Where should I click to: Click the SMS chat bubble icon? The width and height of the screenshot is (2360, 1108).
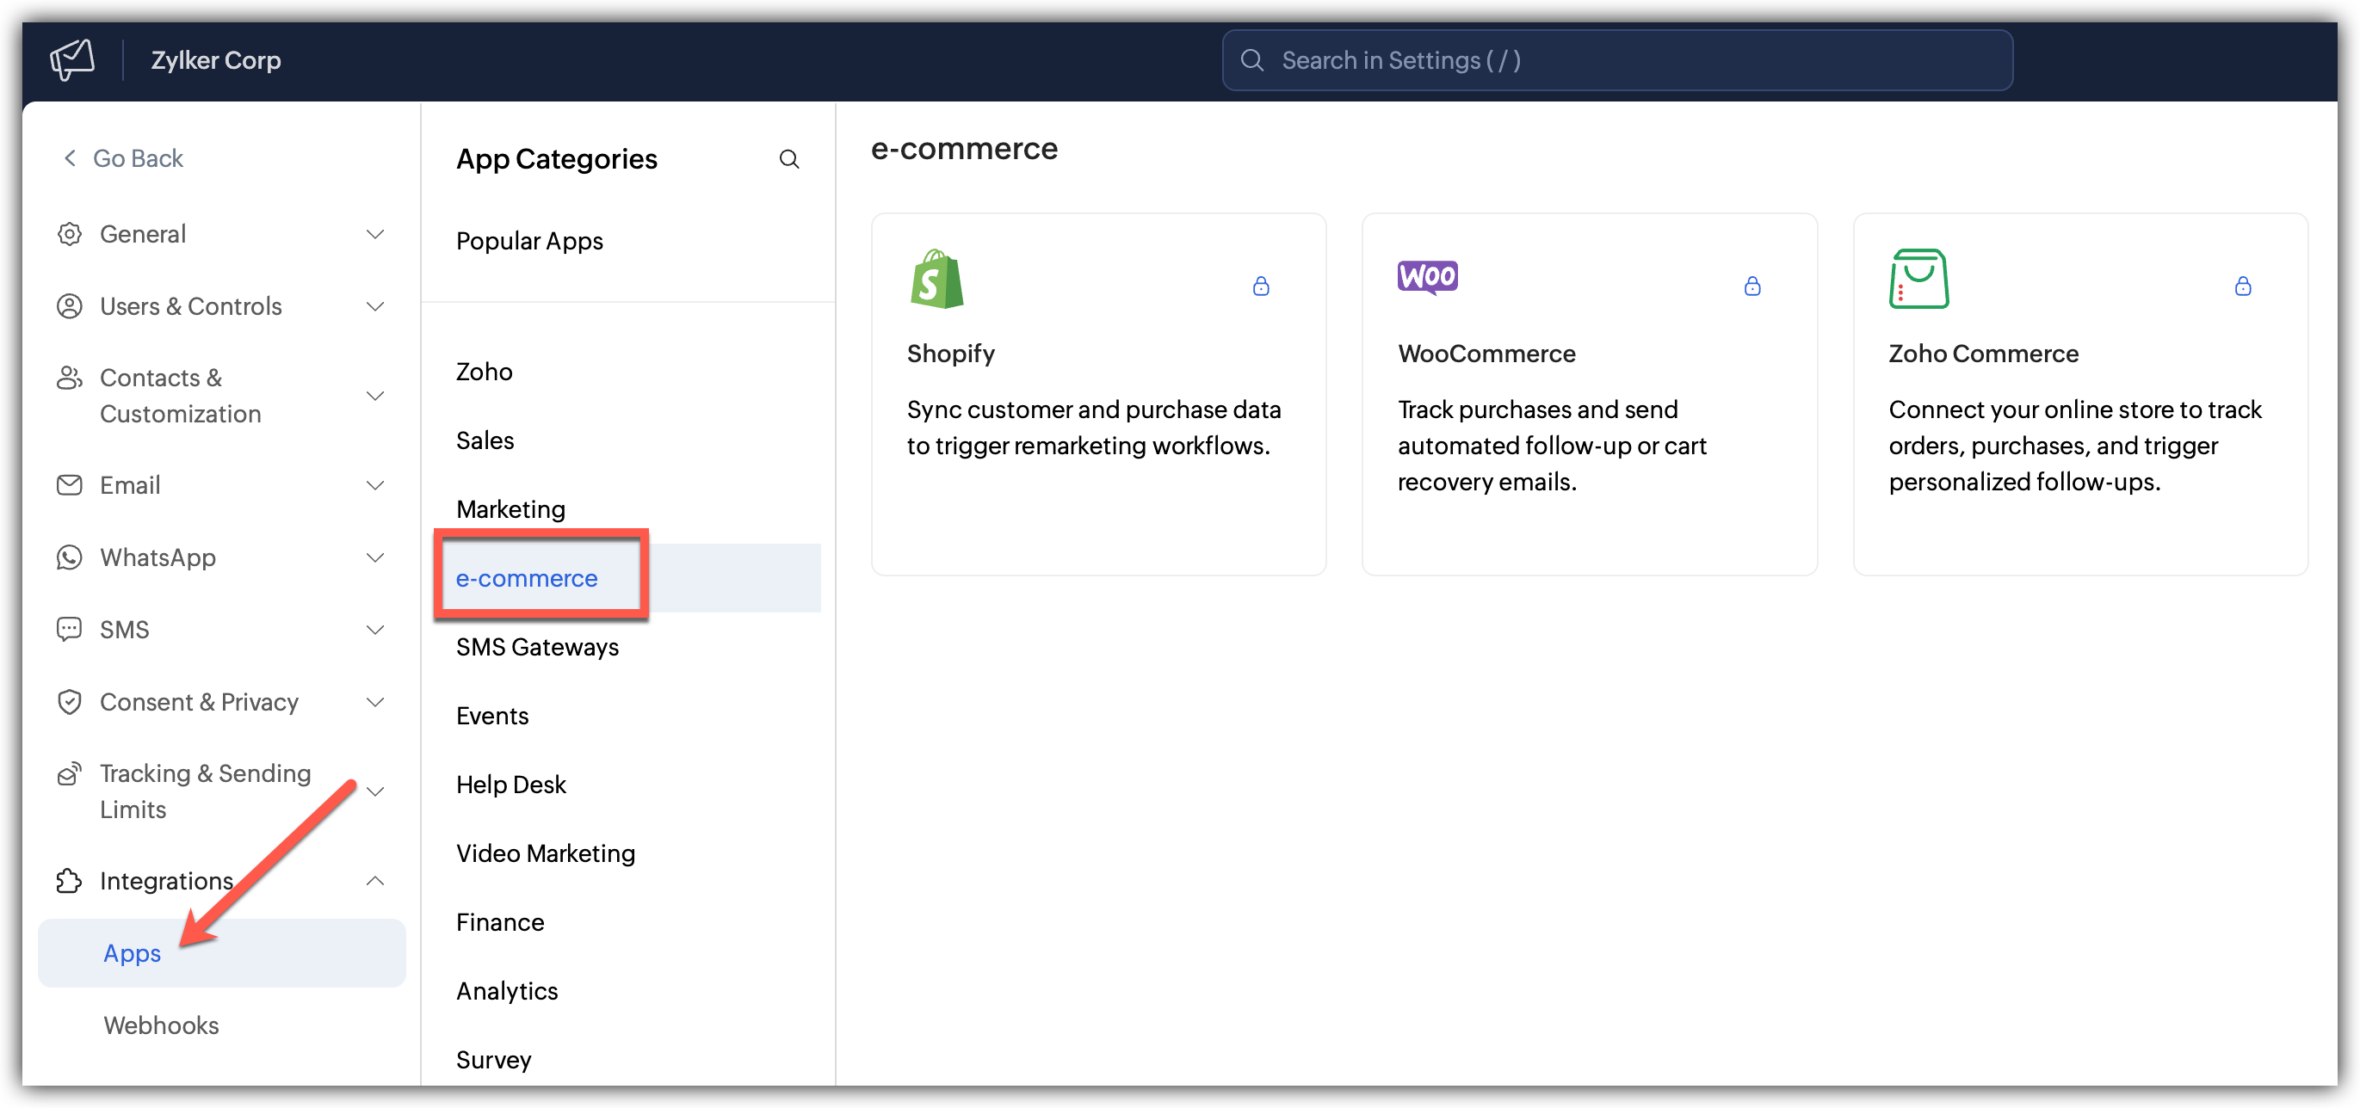[x=70, y=630]
